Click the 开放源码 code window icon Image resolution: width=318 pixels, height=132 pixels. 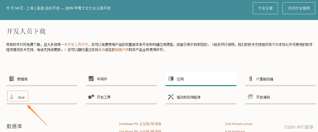250,97
